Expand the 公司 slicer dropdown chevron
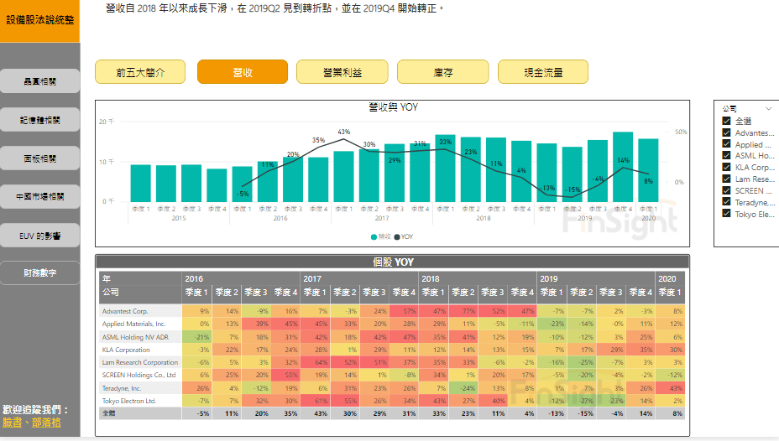779x441 pixels. pyautogui.click(x=768, y=109)
